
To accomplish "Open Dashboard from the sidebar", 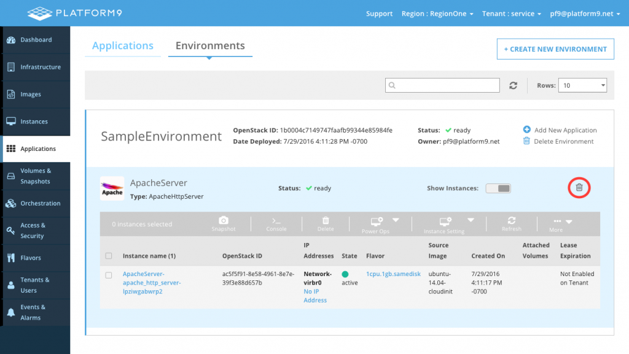I will (36, 40).
